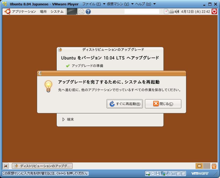Switch to the first highlighted workspace
The image size is (220, 178).
[199, 166]
